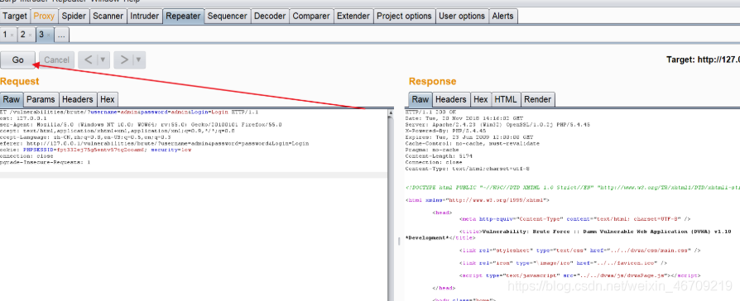Switch to the Proxy tab

point(45,16)
